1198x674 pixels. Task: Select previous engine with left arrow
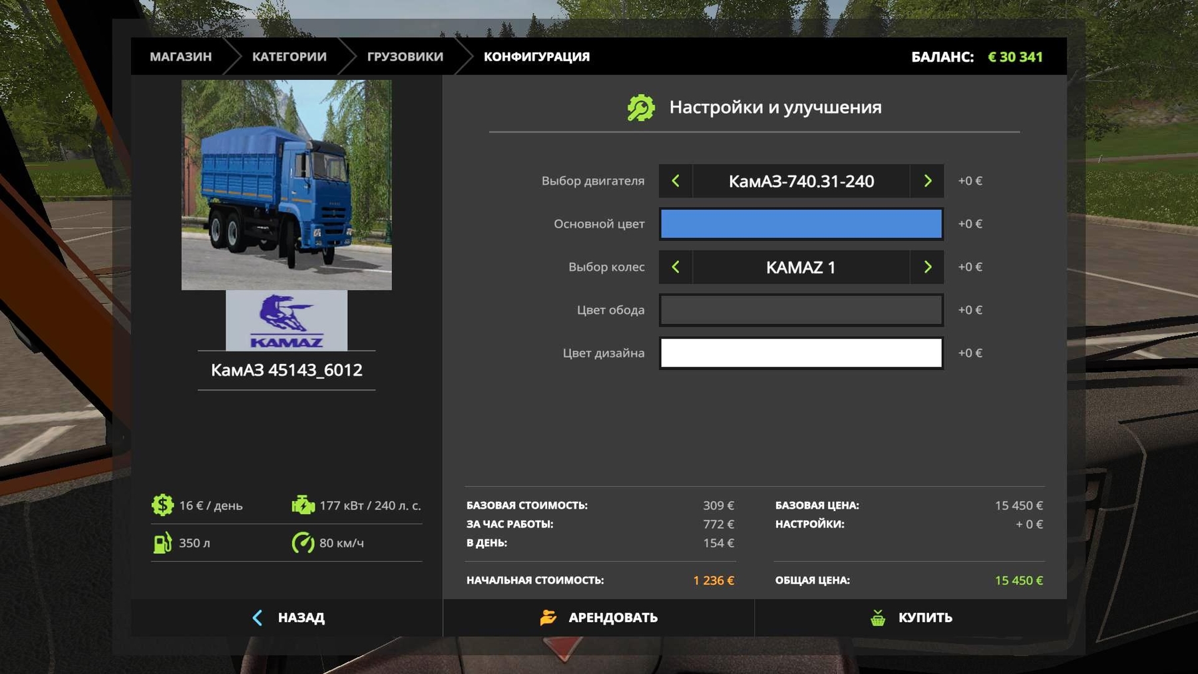(x=676, y=181)
